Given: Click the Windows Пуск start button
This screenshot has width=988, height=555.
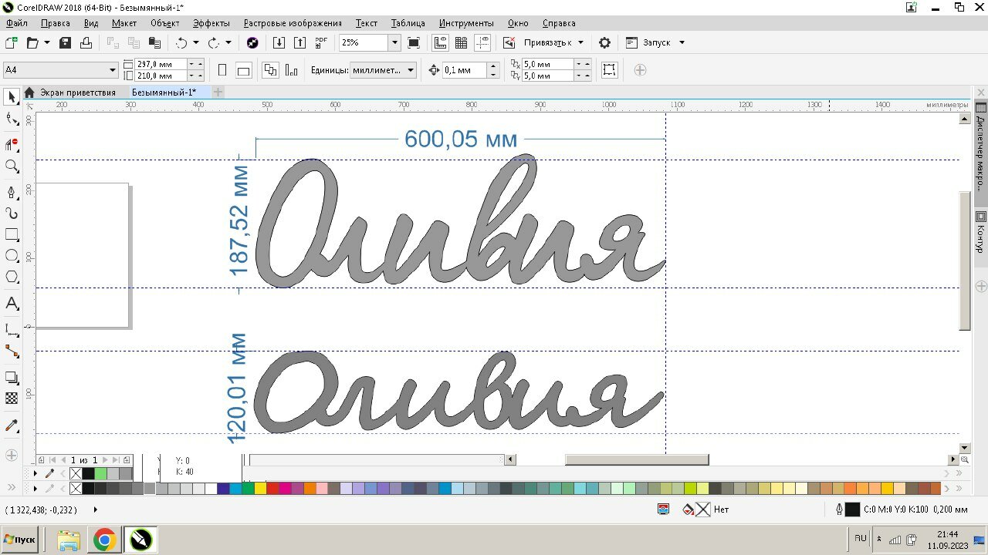Looking at the screenshot, I should [x=20, y=540].
